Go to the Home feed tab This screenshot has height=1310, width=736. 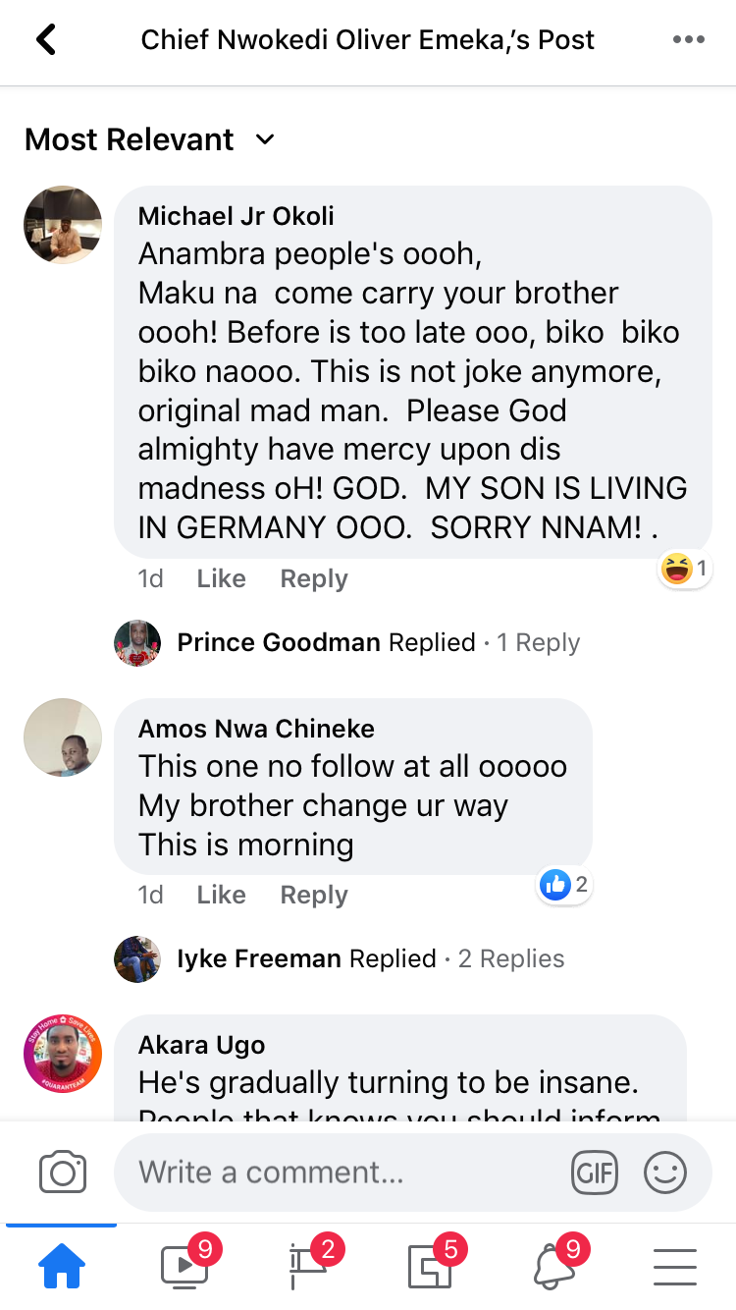point(61,1267)
